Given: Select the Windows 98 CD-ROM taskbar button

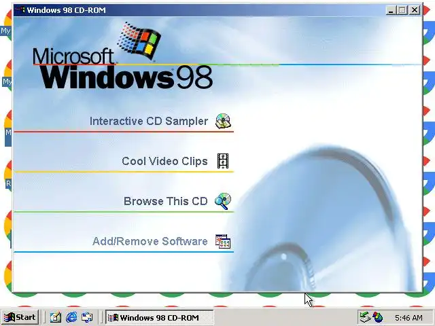Looking at the screenshot, I should pos(159,317).
